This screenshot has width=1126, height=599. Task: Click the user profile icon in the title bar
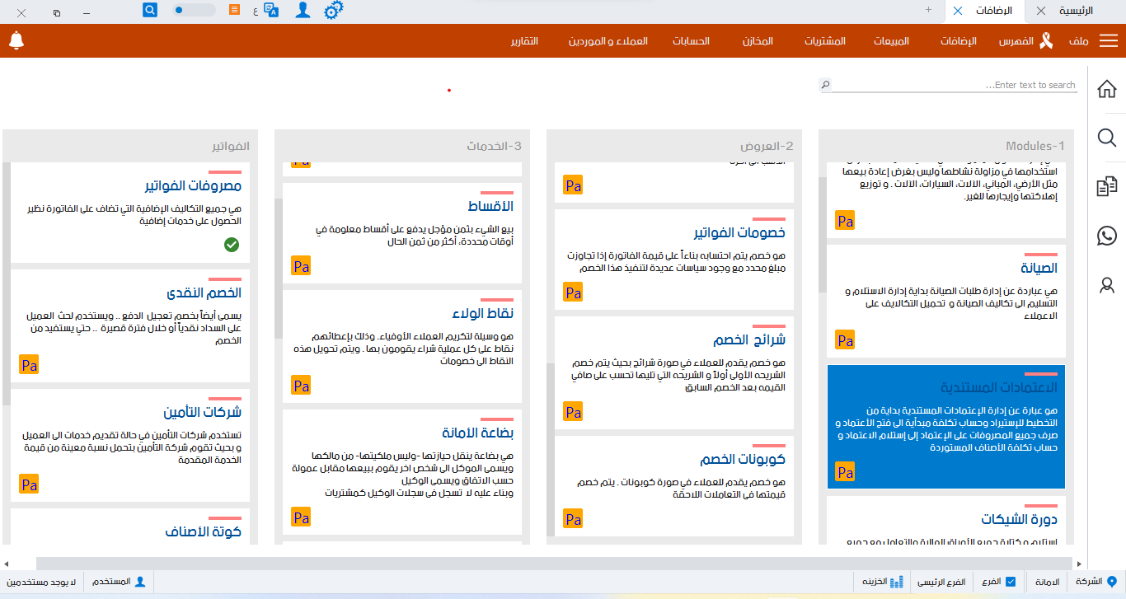coord(303,11)
